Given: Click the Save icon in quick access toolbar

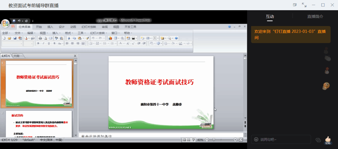Looking at the screenshot, I should (14, 21).
